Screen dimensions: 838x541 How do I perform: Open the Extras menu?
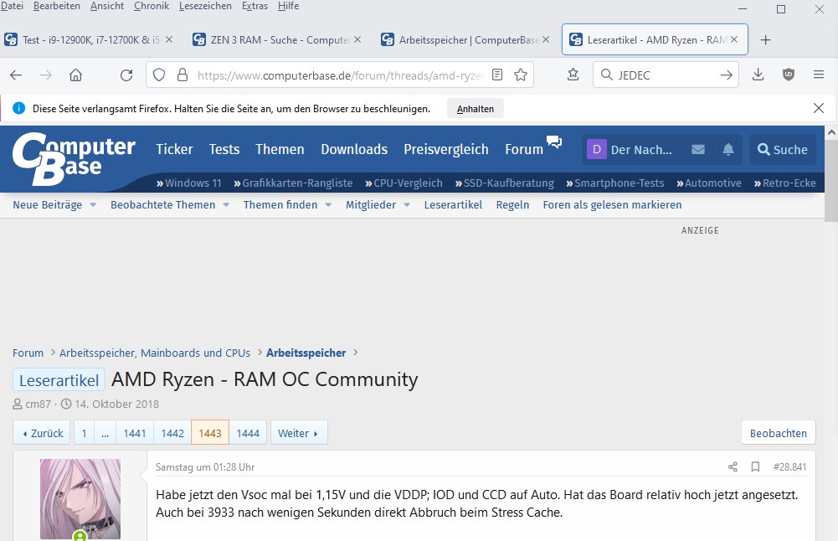(255, 6)
